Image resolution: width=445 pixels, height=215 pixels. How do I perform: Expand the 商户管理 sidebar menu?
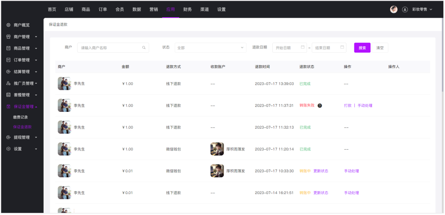point(22,37)
